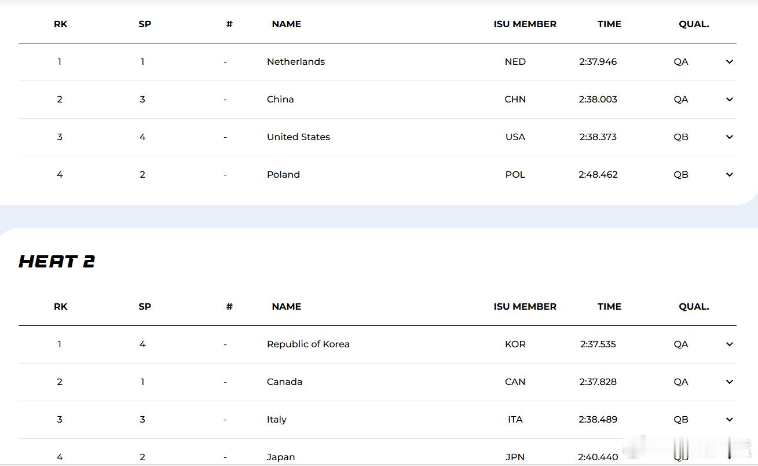Viewport: 758px width, 466px height.
Task: Select the China team name
Action: pos(280,100)
